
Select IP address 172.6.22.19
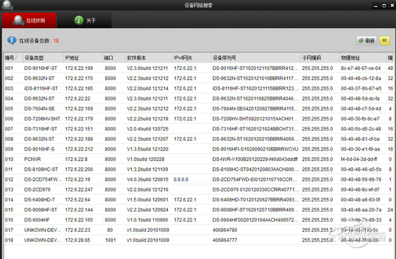78,179
